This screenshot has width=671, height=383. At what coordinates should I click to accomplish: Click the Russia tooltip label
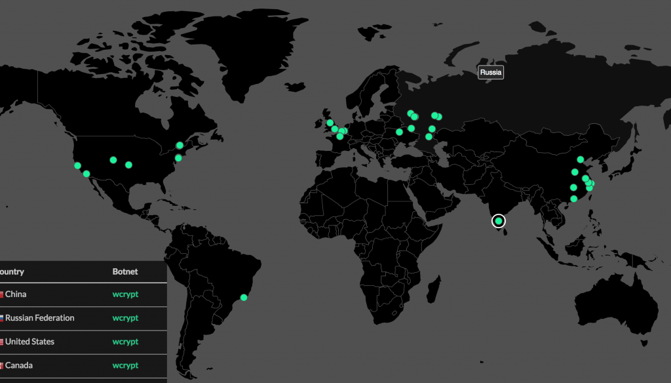pyautogui.click(x=491, y=72)
